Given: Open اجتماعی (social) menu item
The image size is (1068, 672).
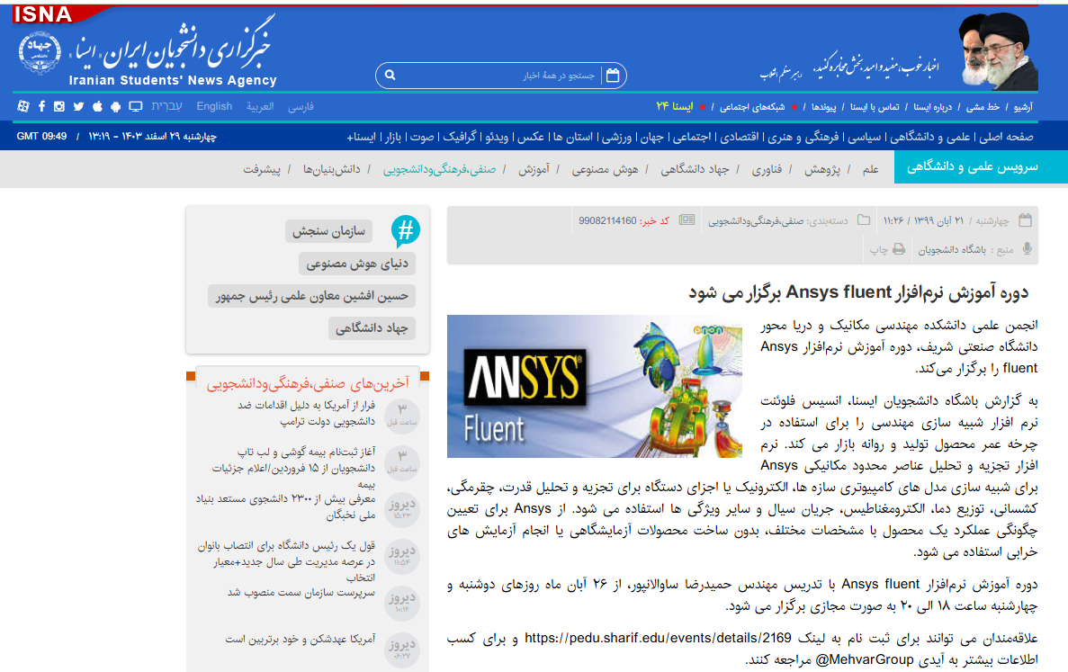Looking at the screenshot, I should (x=691, y=137).
